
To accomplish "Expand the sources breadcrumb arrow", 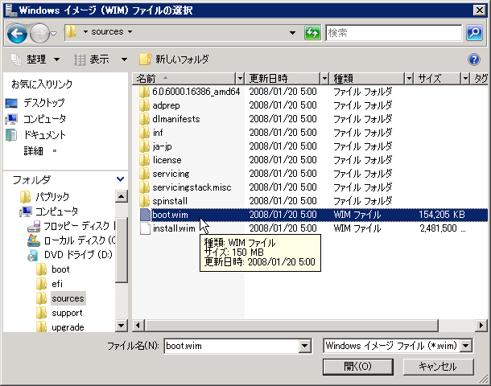I will coord(130,32).
